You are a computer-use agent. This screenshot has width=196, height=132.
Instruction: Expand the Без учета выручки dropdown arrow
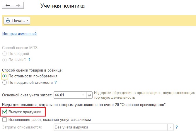click(171, 127)
